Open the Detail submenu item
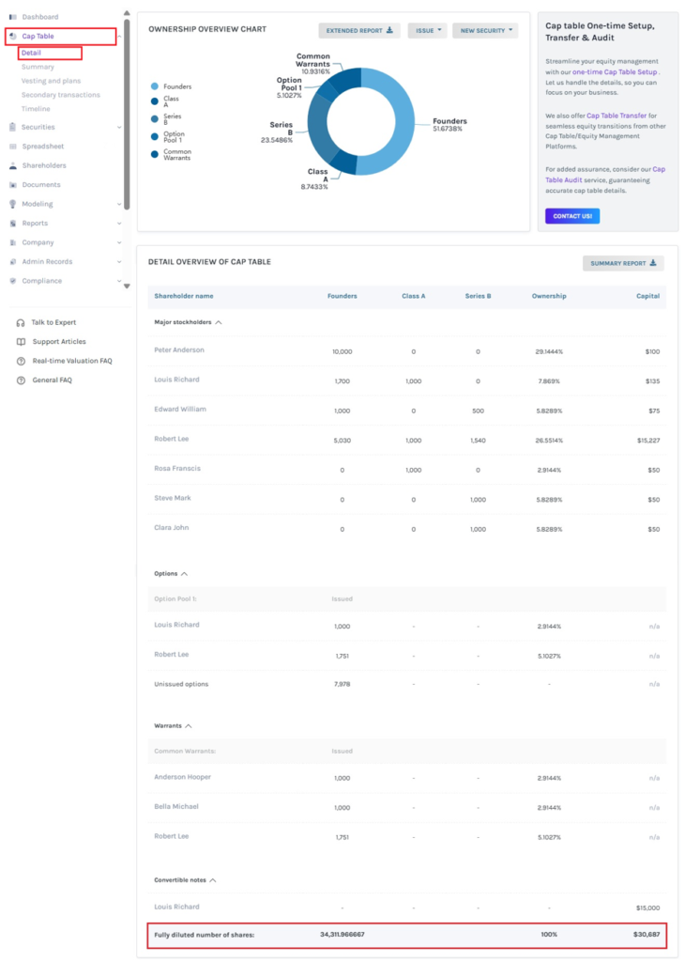This screenshot has width=685, height=962. pos(31,53)
